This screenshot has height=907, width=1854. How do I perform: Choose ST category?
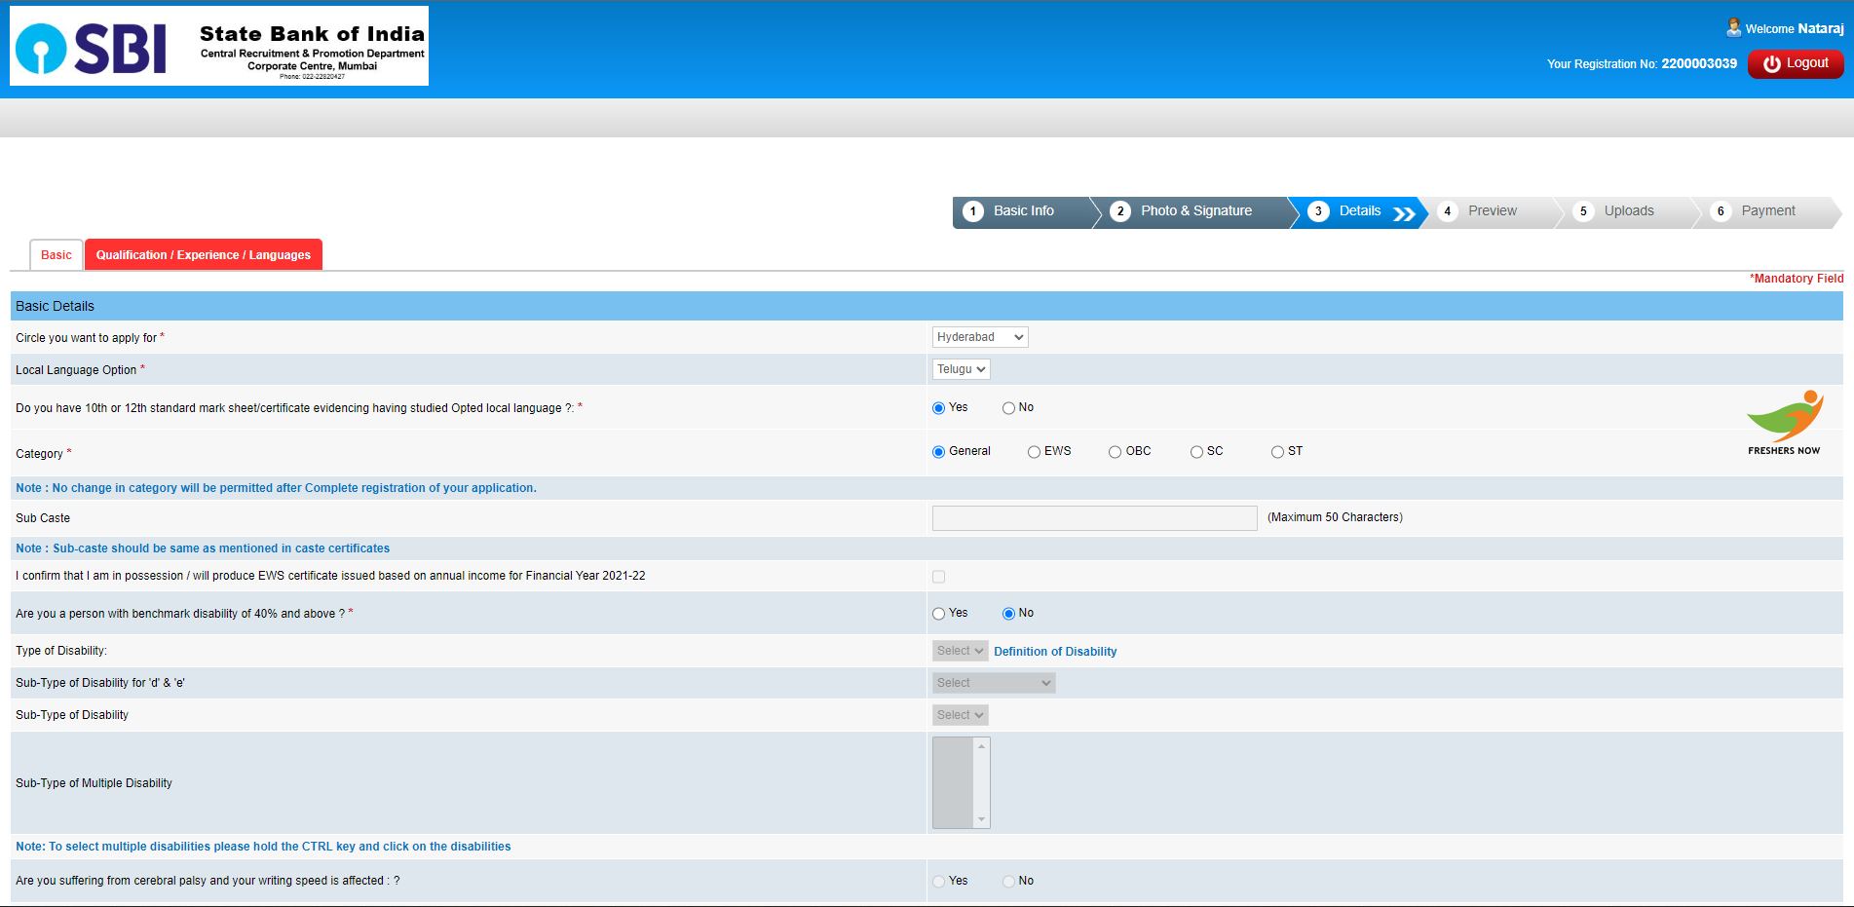(1278, 452)
